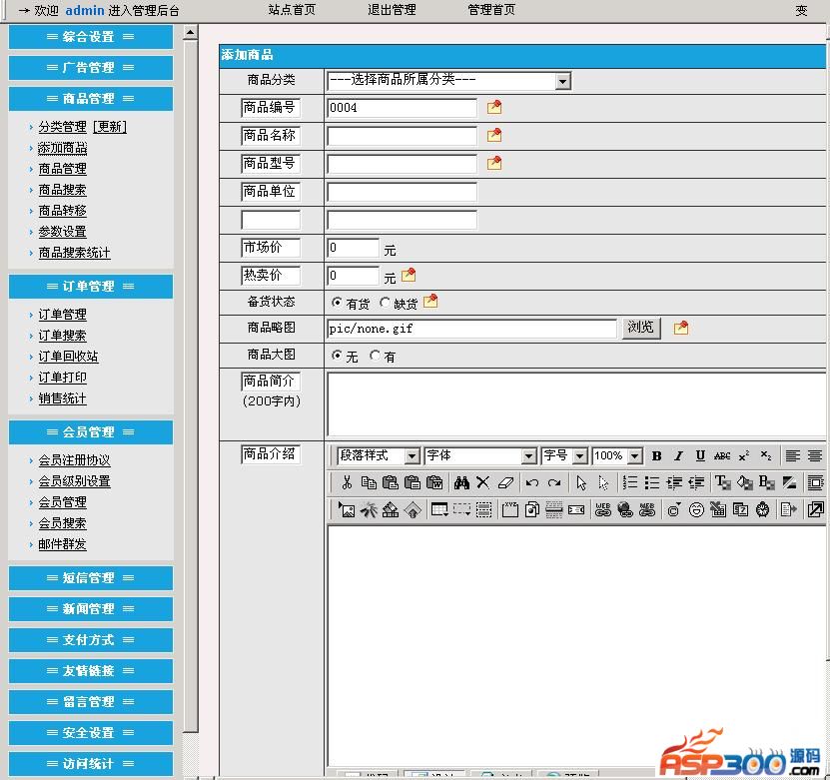Click the clock insert time icon
This screenshot has width=830, height=780.
pos(762,510)
